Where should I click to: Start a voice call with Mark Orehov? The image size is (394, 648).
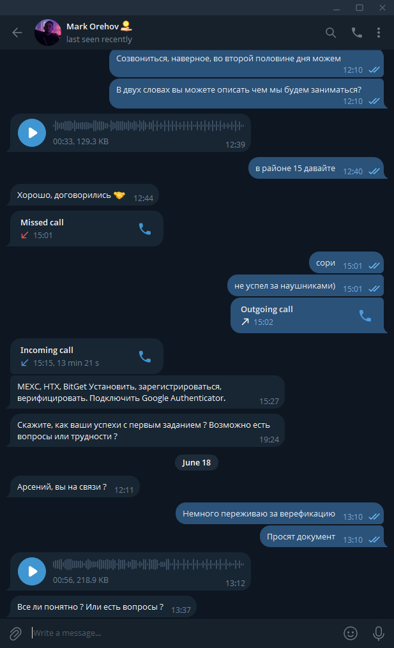coord(356,33)
